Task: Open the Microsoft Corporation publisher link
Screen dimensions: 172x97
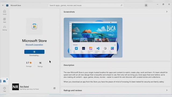Action: click(x=34, y=45)
